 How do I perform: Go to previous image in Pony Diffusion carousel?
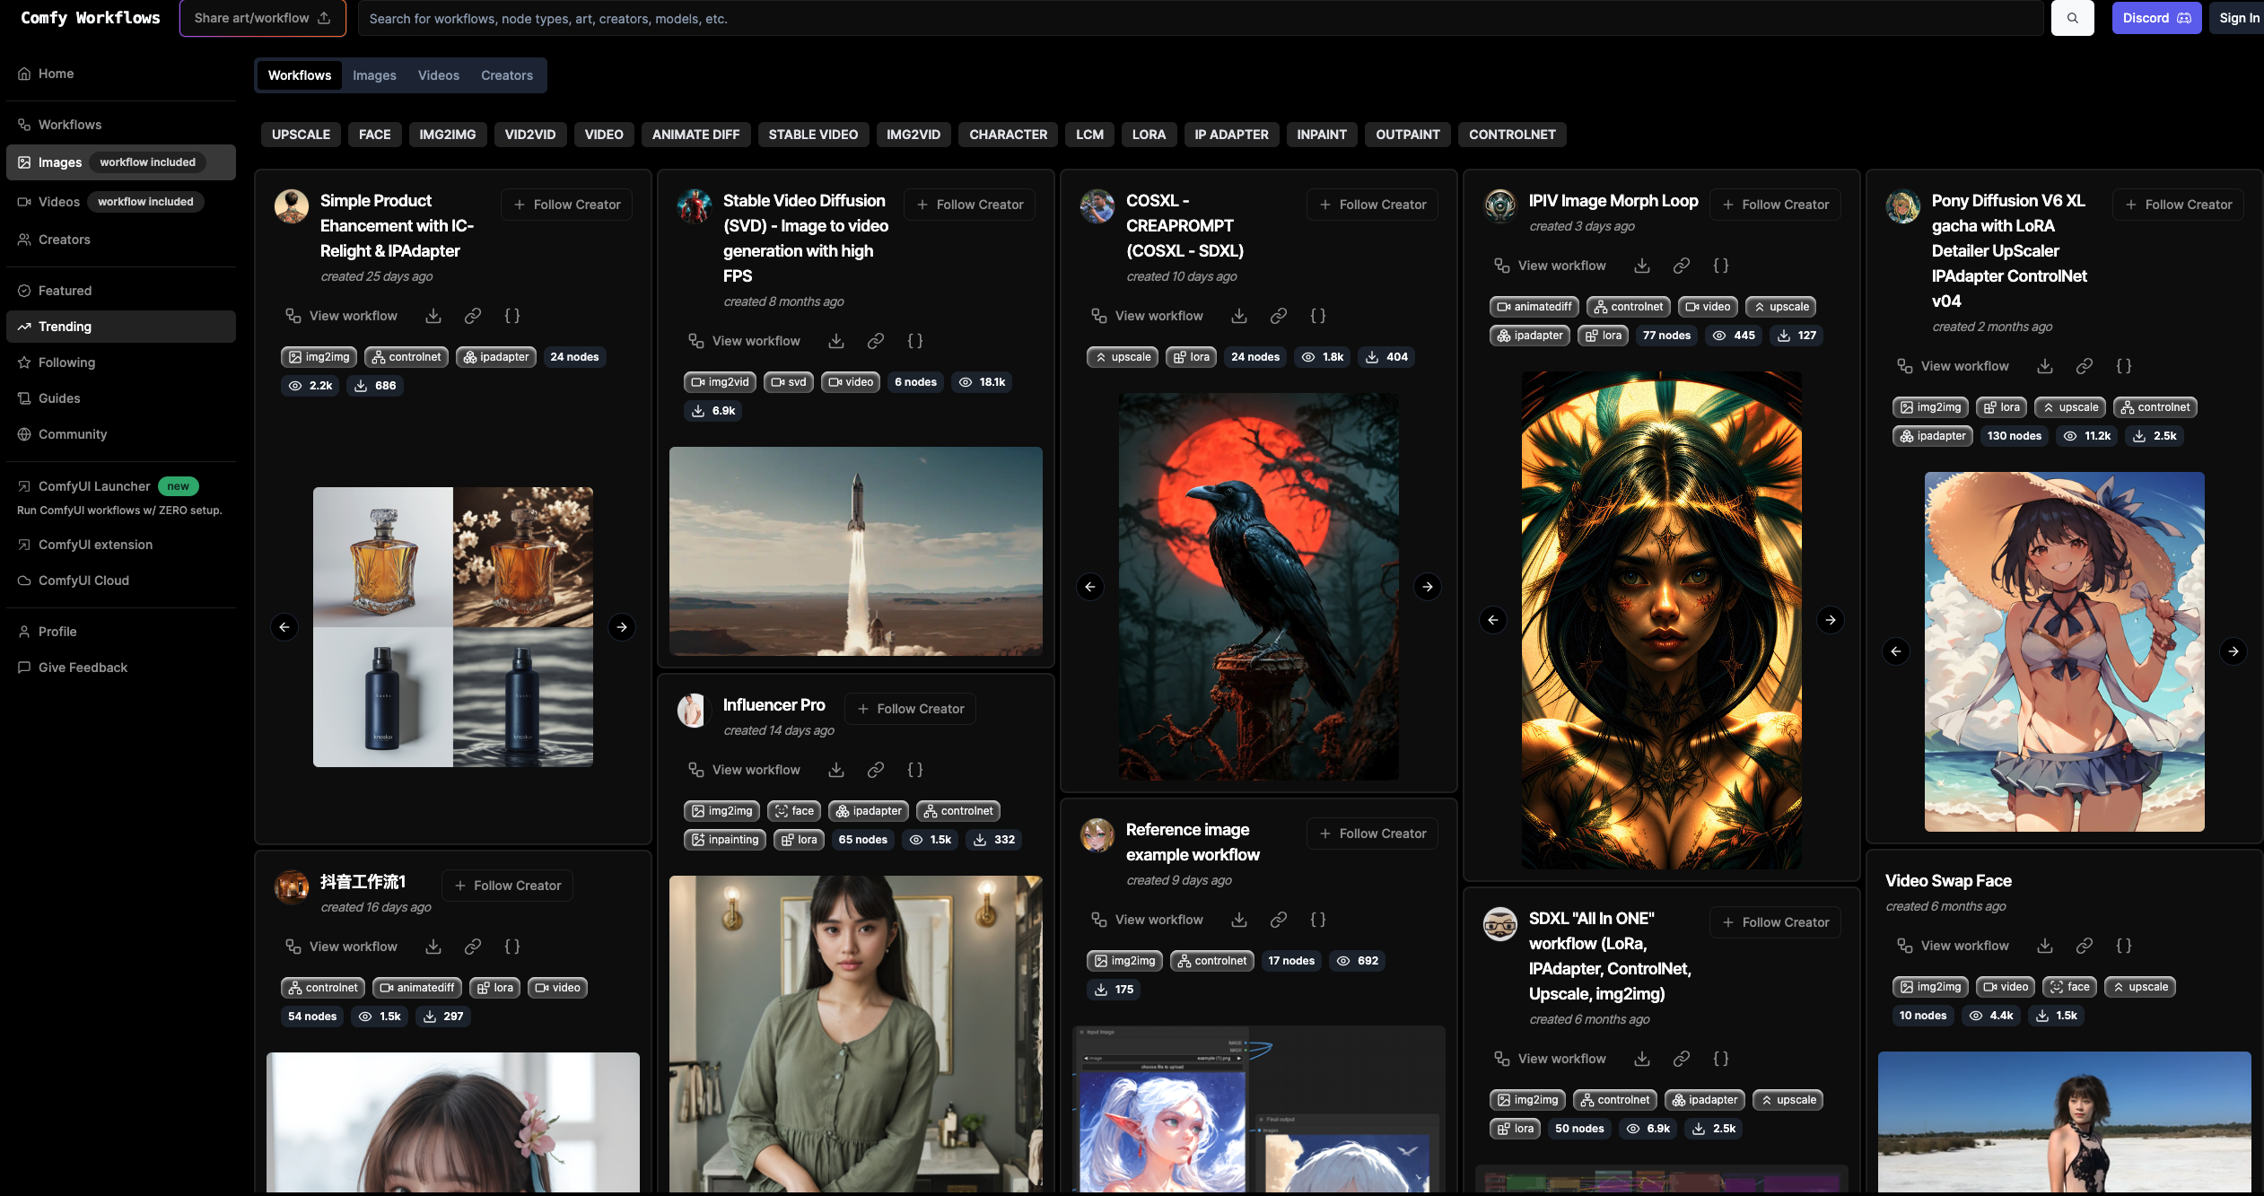click(1895, 651)
